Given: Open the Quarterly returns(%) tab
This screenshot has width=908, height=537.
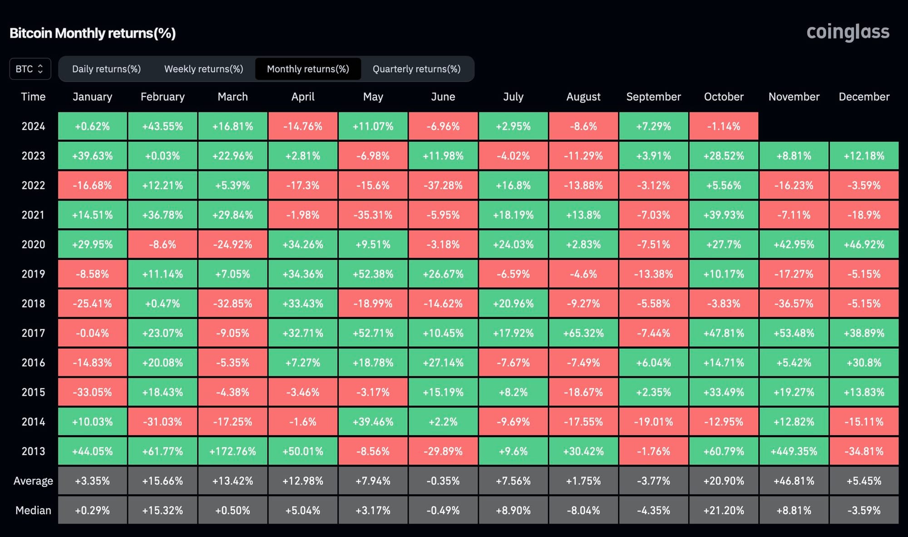Looking at the screenshot, I should [x=416, y=69].
